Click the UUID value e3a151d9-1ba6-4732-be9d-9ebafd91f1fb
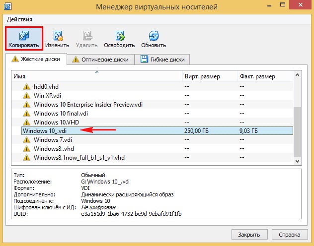This screenshot has height=246, width=314. point(131,214)
